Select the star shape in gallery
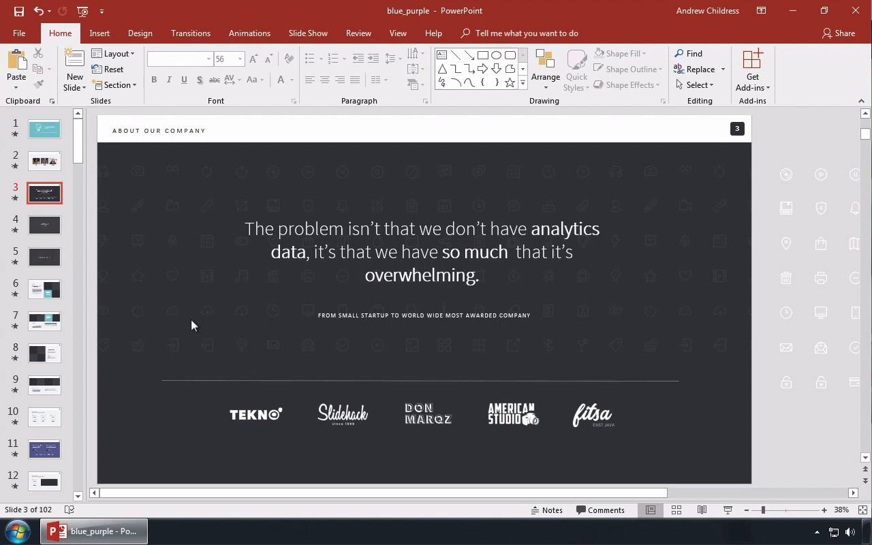This screenshot has height=545, width=872. tap(510, 82)
